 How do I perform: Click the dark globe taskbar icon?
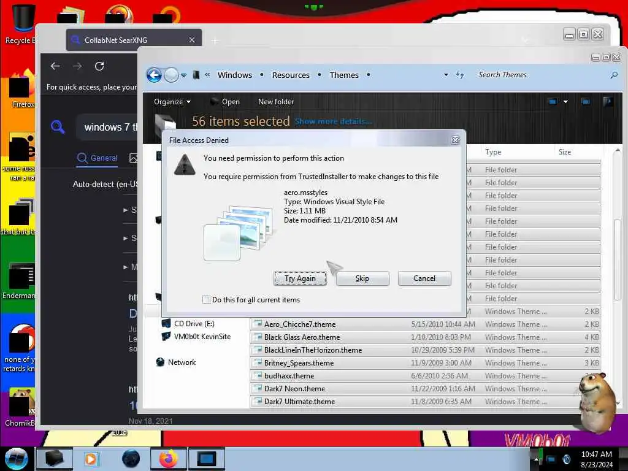(131, 459)
